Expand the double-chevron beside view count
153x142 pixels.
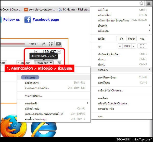coord(59,52)
